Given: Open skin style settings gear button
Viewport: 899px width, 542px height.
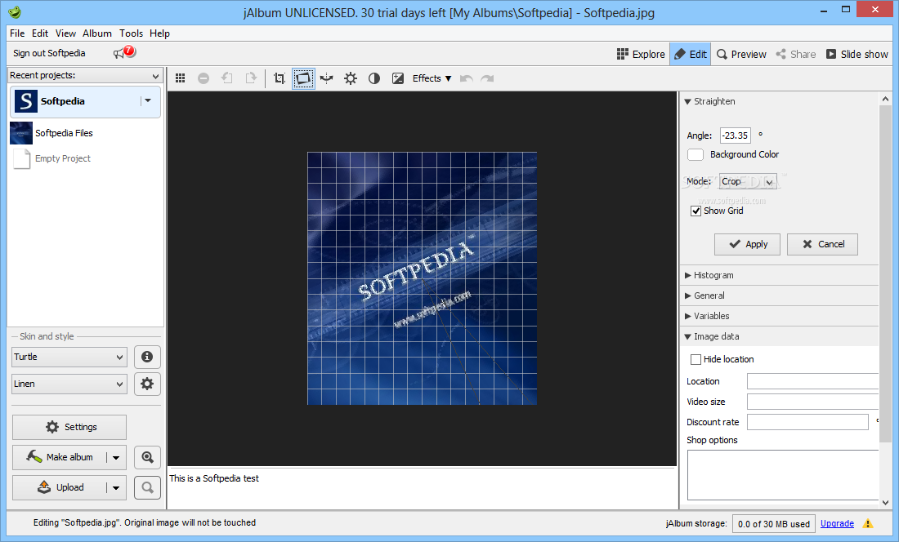Looking at the screenshot, I should (147, 384).
